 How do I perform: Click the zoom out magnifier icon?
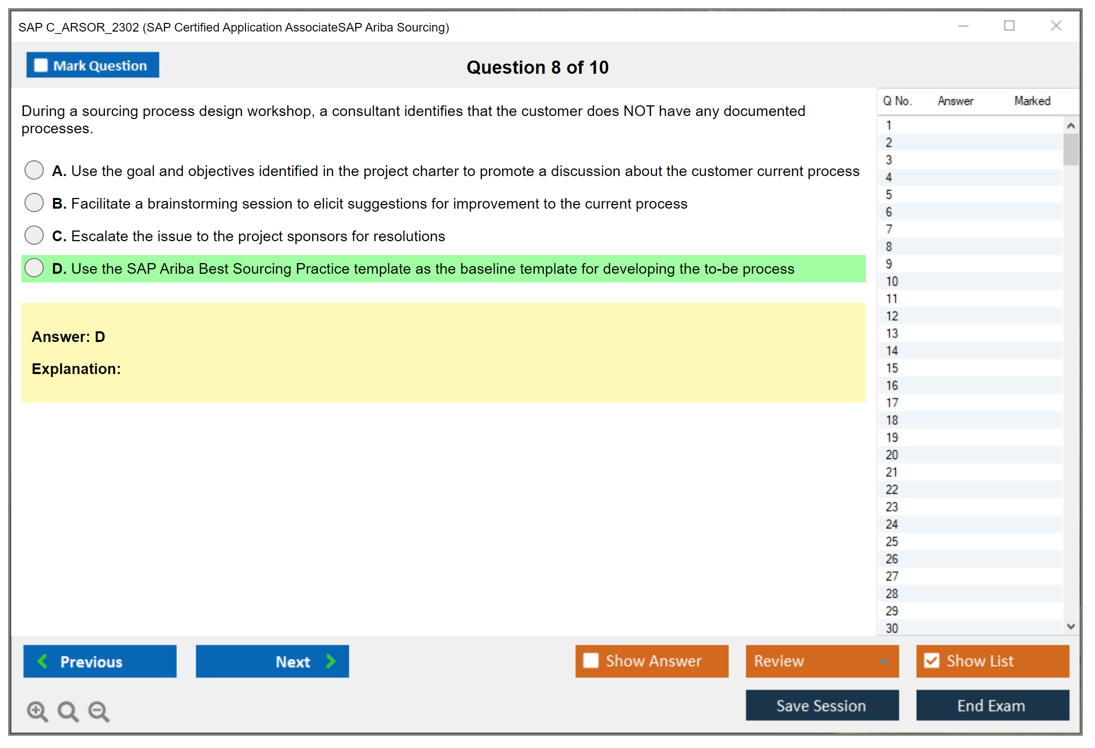(x=99, y=711)
